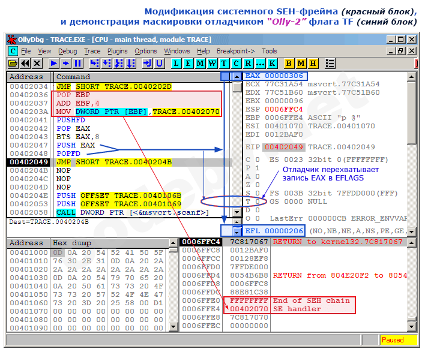Screen dimensions: 425x352
Task: Step over toolbar icon
Action: click(x=106, y=64)
